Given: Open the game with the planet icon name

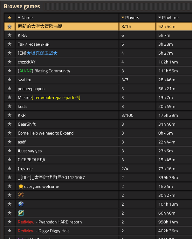Looking at the screenshot, I should [21, 204].
